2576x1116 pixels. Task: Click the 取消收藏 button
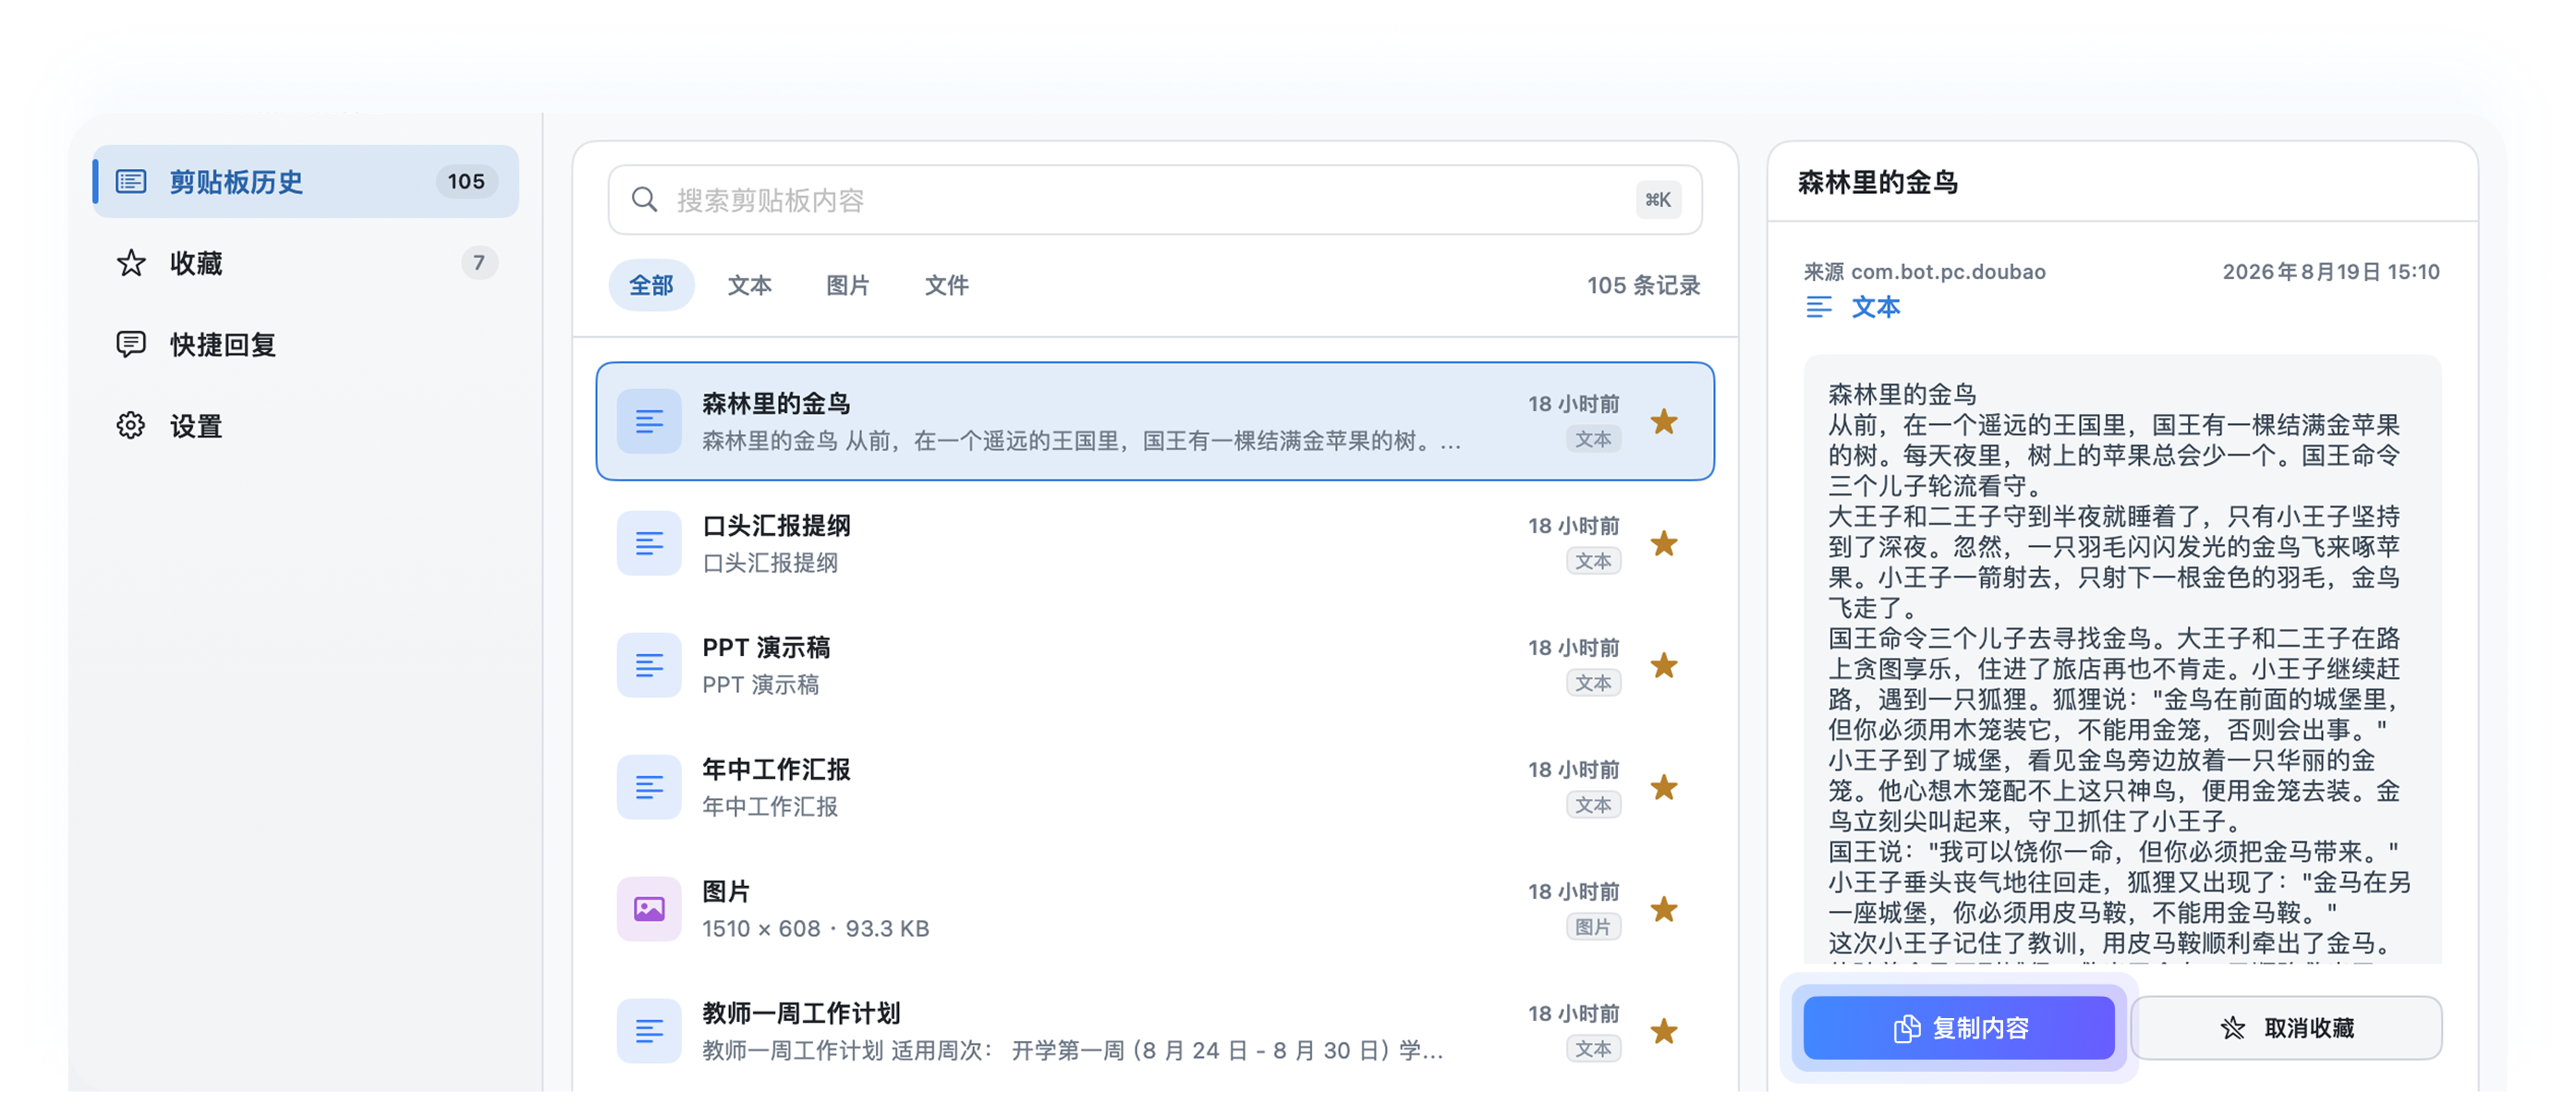click(x=2286, y=1027)
